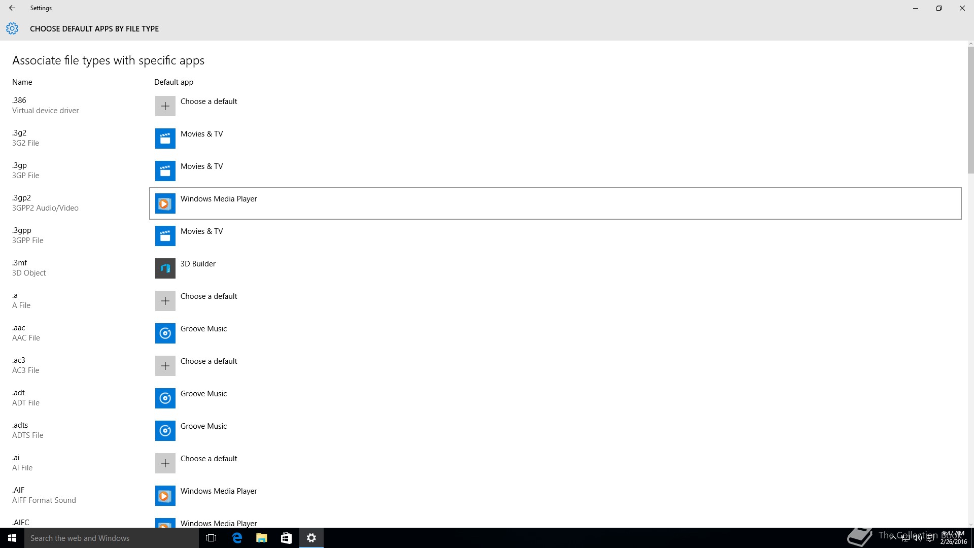Open the Windows Start menu
This screenshot has height=548, width=974.
pyautogui.click(x=12, y=538)
